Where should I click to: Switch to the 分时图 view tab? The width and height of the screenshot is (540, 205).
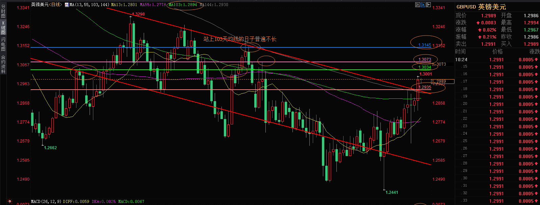point(3,11)
